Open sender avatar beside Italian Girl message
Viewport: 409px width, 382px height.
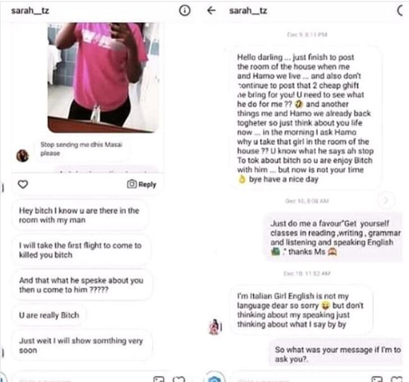pos(215,327)
